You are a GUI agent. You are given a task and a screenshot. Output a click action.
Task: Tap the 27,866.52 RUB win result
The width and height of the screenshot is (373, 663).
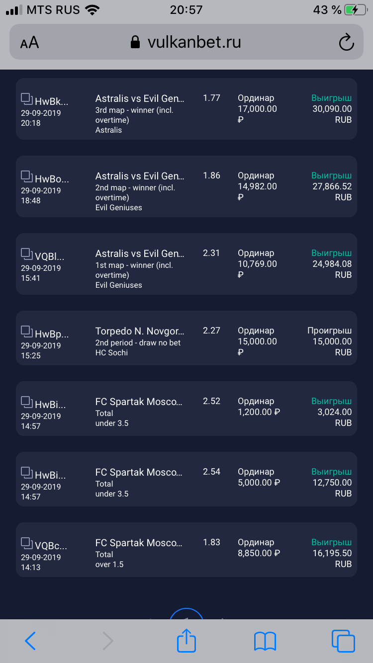pyautogui.click(x=332, y=186)
